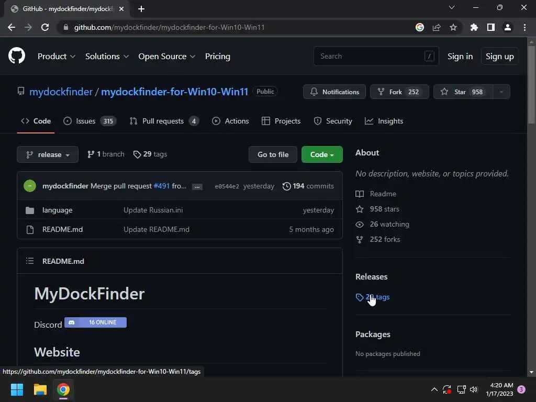536x402 pixels.
Task: Open notification center badge
Action: 521,389
